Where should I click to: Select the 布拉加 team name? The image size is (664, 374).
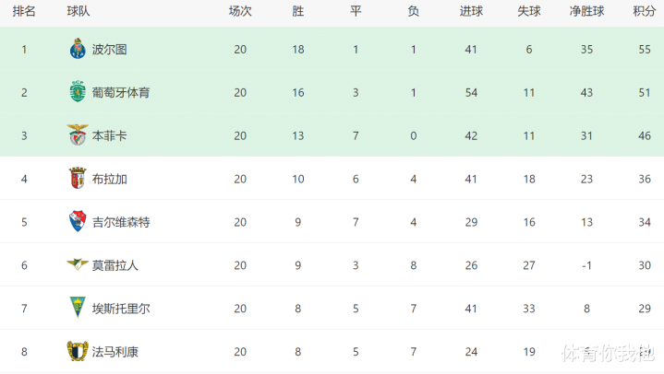(x=110, y=179)
